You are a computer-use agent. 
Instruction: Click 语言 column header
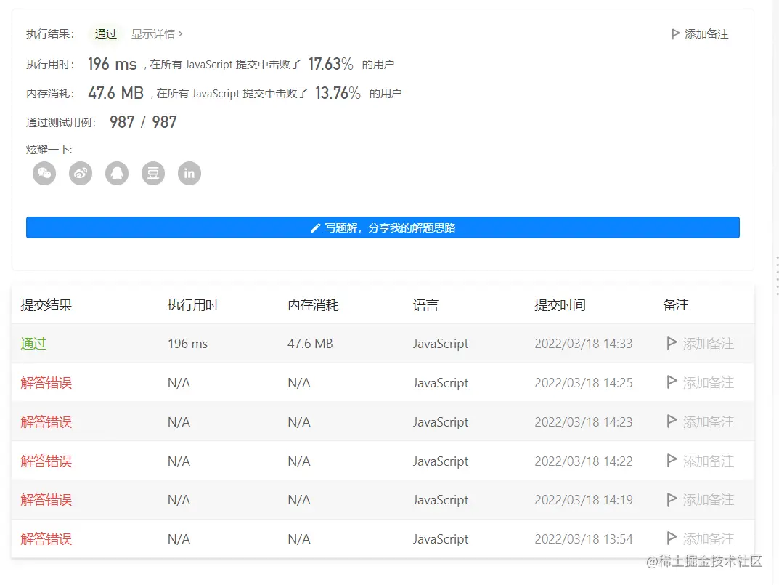[425, 305]
